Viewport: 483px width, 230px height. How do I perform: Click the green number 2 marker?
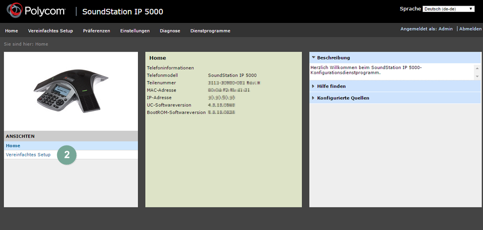67,155
